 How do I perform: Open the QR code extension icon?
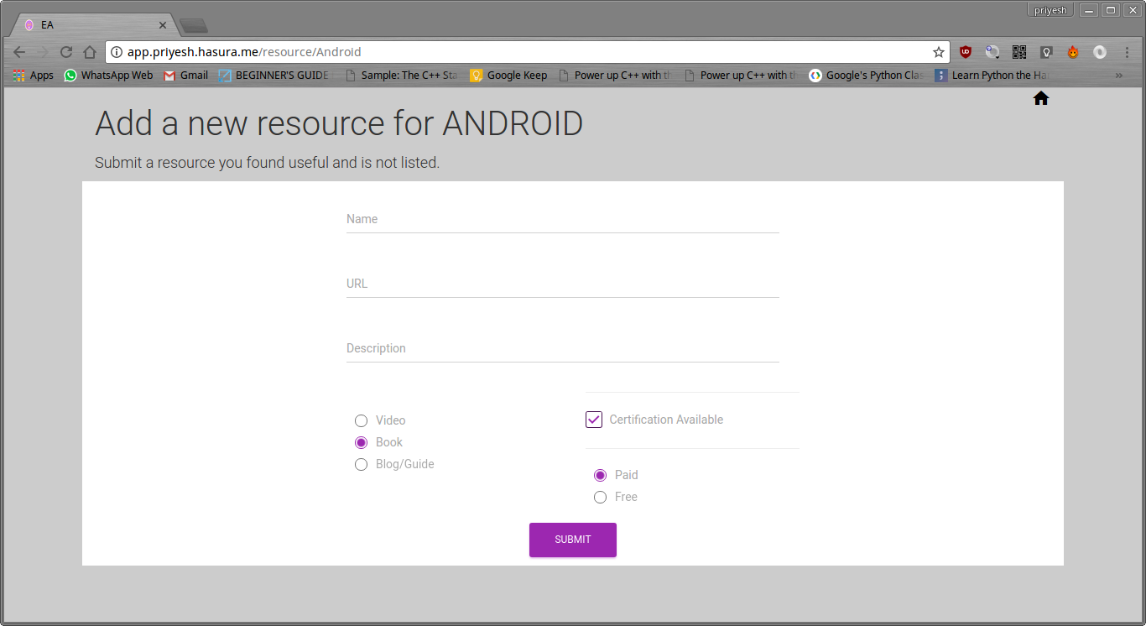point(1019,52)
